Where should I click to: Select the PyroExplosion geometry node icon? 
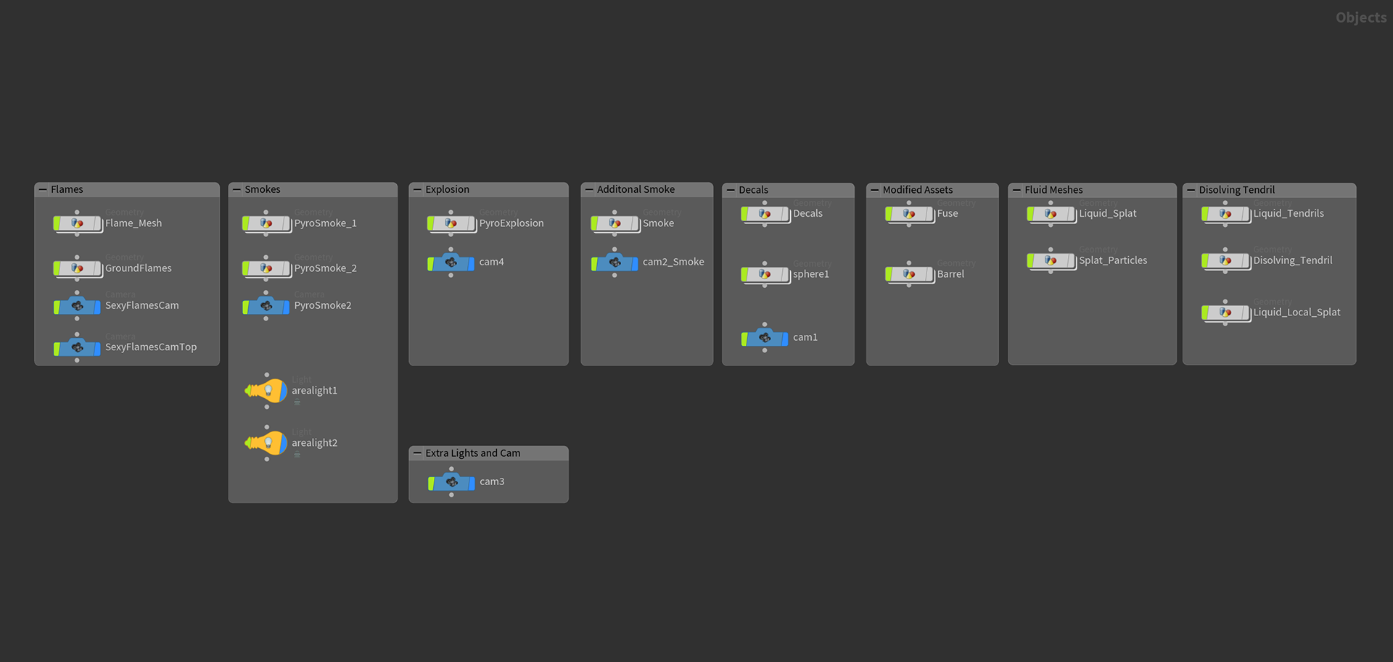click(451, 223)
